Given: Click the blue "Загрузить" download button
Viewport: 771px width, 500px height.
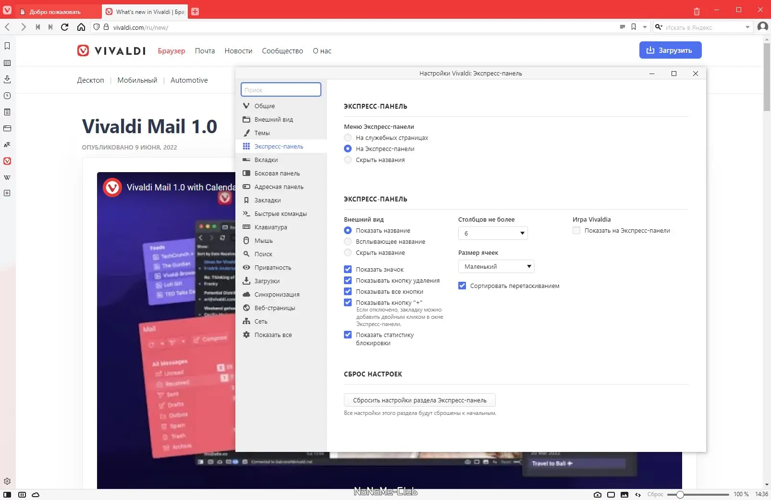Looking at the screenshot, I should coord(670,50).
